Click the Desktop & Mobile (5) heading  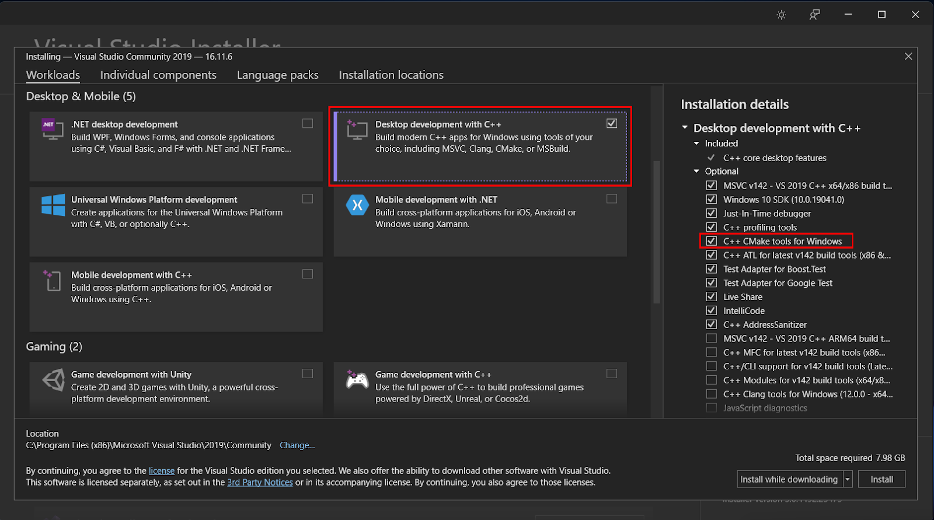point(81,96)
